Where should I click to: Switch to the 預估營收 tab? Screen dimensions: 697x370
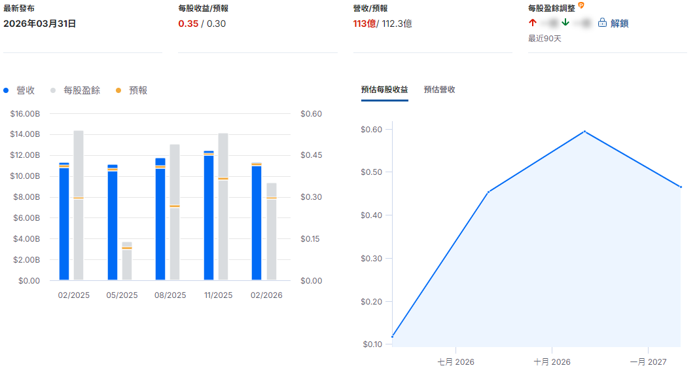click(439, 89)
